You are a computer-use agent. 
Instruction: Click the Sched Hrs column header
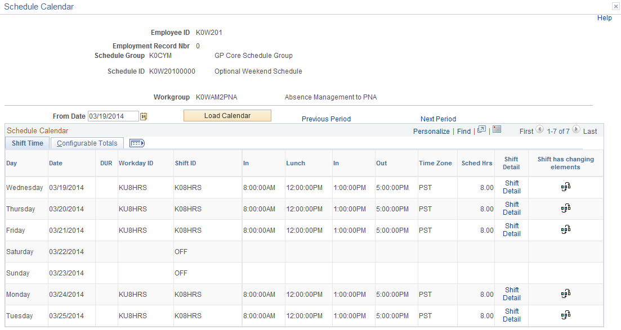pyautogui.click(x=477, y=163)
